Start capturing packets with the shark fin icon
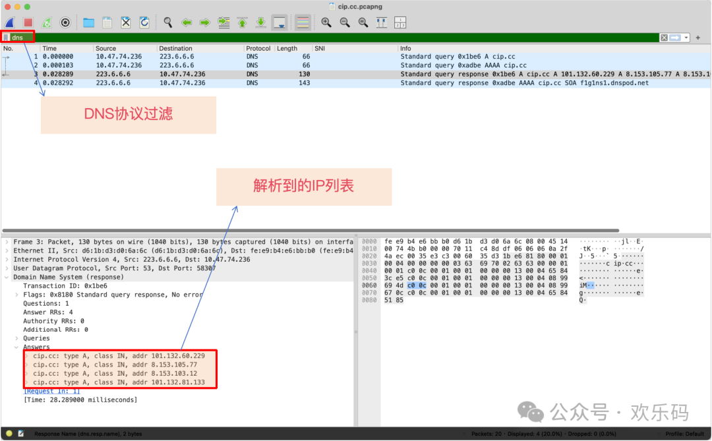The image size is (712, 441). [10, 22]
